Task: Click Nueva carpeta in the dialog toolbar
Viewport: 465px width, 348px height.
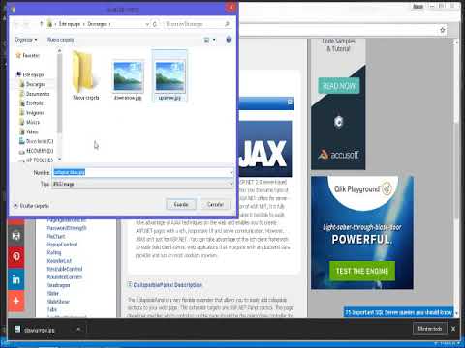Action: pyautogui.click(x=60, y=40)
